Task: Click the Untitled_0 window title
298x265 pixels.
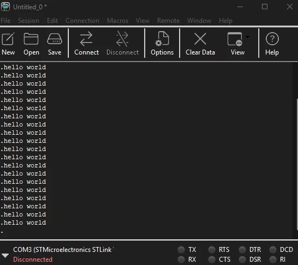Action: 30,7
